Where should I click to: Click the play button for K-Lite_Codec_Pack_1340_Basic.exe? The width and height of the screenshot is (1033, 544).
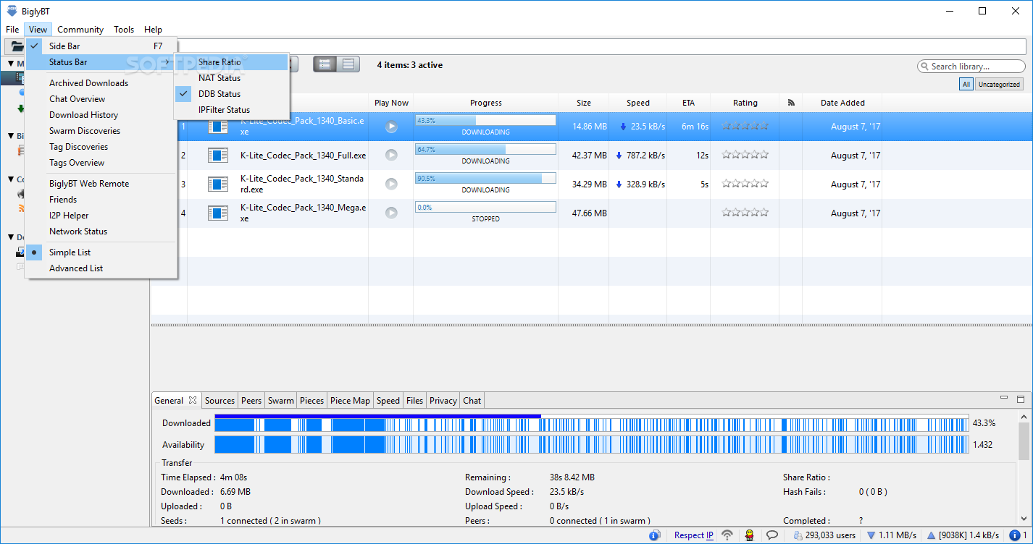click(x=391, y=127)
